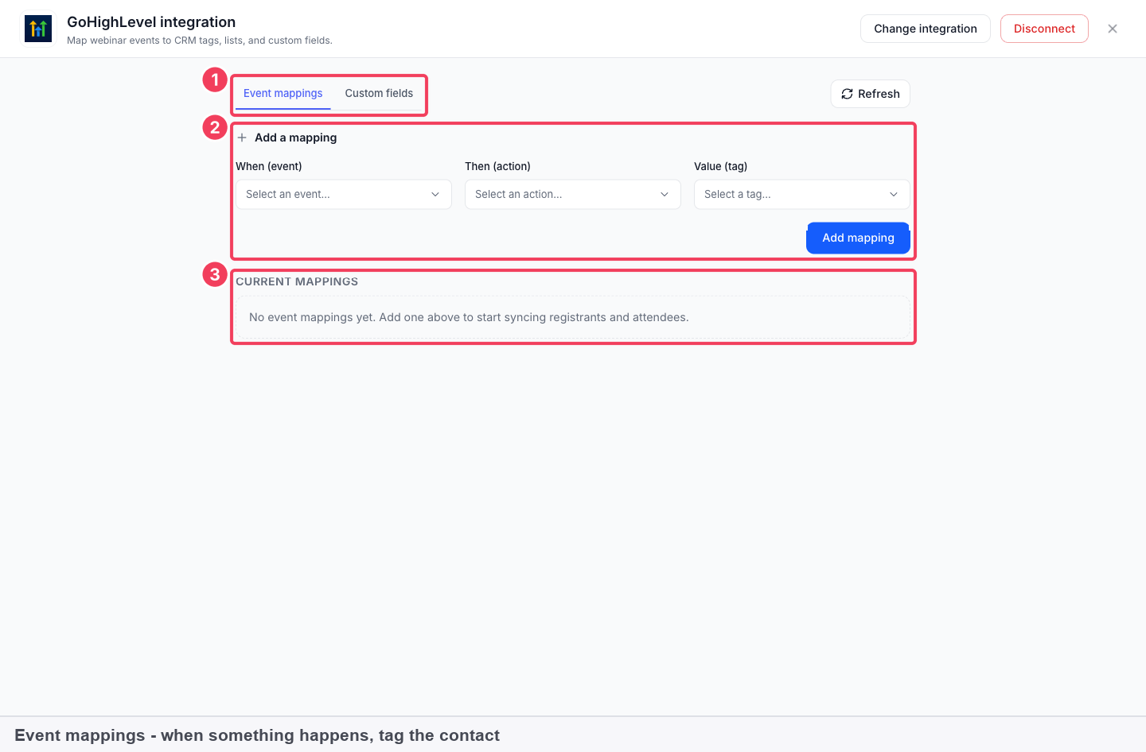Click the No event mappings yet message

(469, 317)
